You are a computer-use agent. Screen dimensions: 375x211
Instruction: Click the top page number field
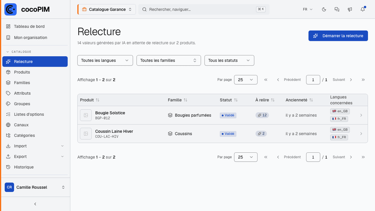(x=313, y=80)
